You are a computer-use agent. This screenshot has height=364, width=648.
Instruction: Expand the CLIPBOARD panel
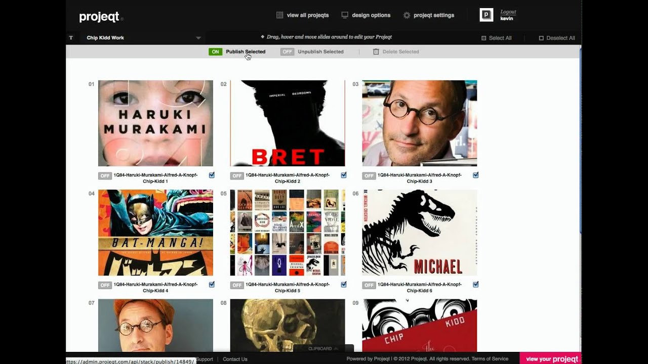tap(323, 348)
